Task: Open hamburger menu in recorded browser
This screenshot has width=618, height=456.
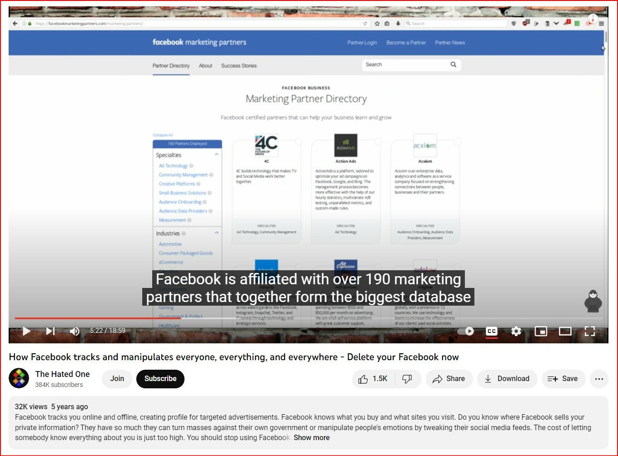Action: [601, 24]
